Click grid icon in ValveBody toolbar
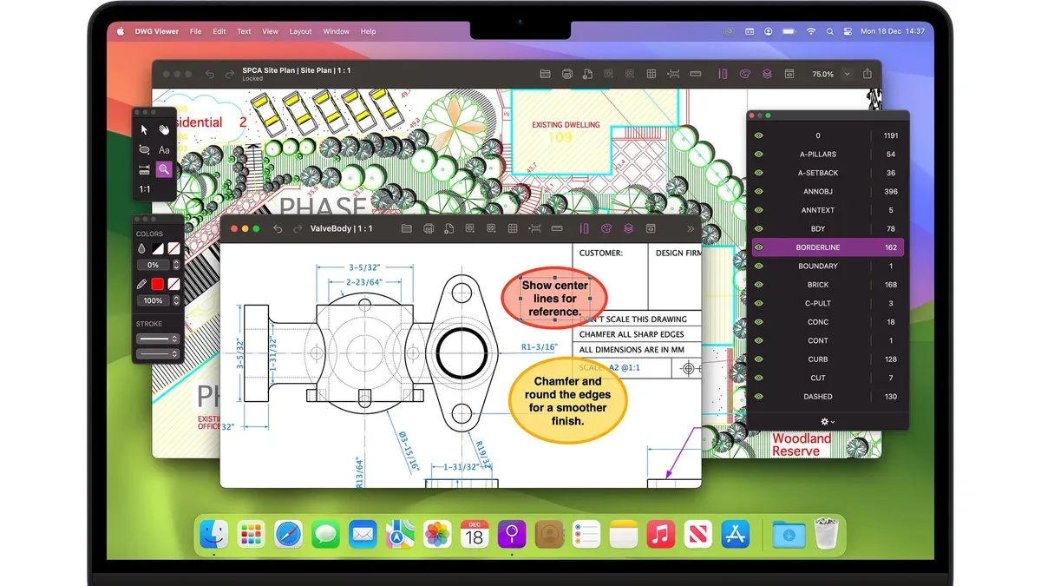 [x=513, y=228]
